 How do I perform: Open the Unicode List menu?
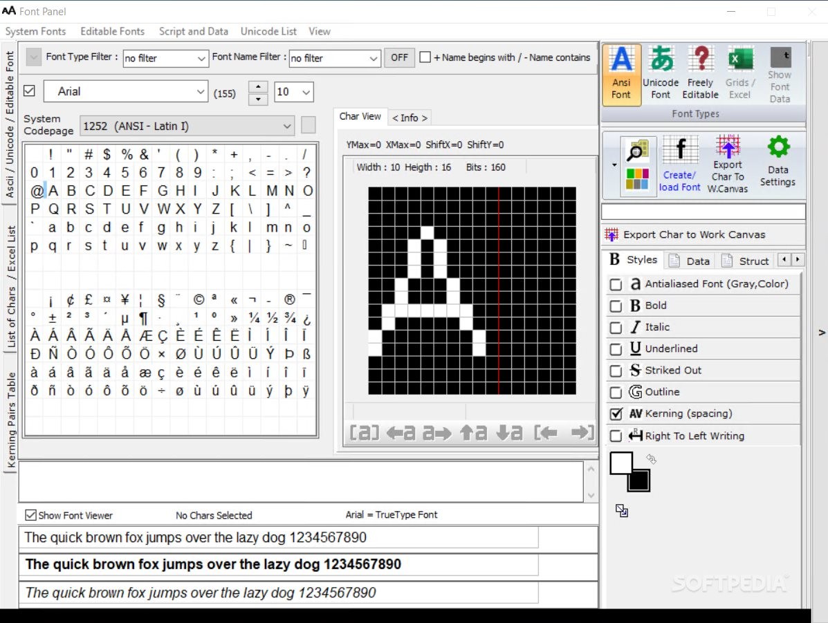[268, 31]
